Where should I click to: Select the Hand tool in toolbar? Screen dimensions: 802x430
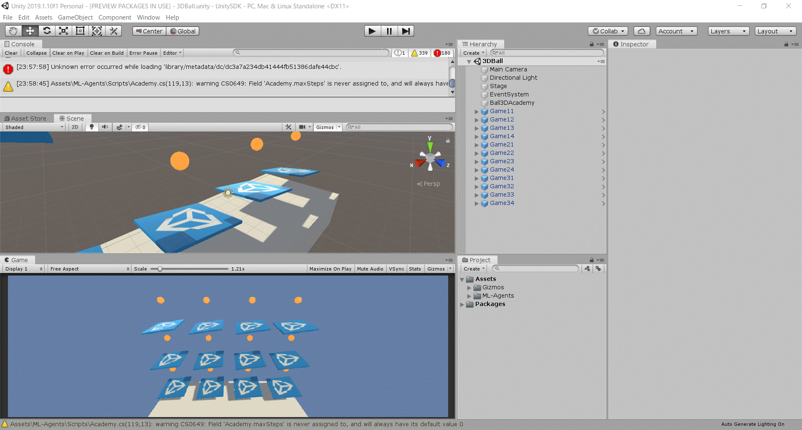(13, 31)
